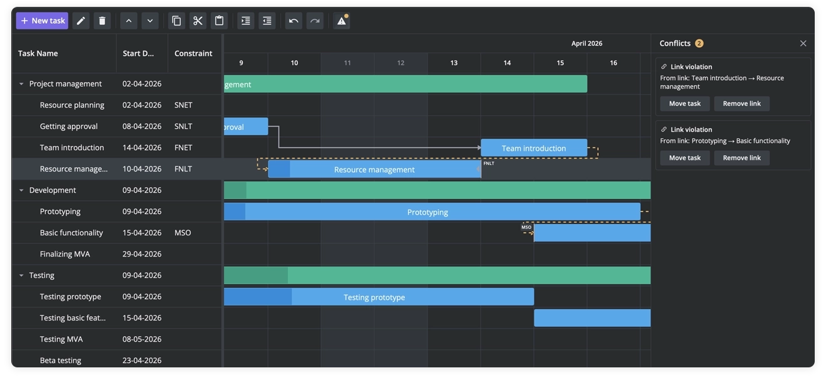This screenshot has width=826, height=378.
Task: Click the copy icon in toolbar
Action: 176,21
